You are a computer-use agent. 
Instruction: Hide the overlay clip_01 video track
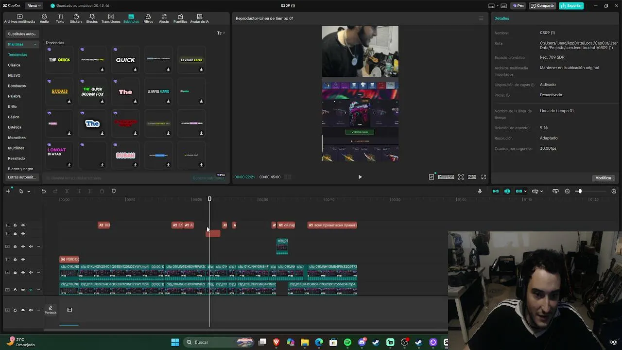pyautogui.click(x=23, y=246)
